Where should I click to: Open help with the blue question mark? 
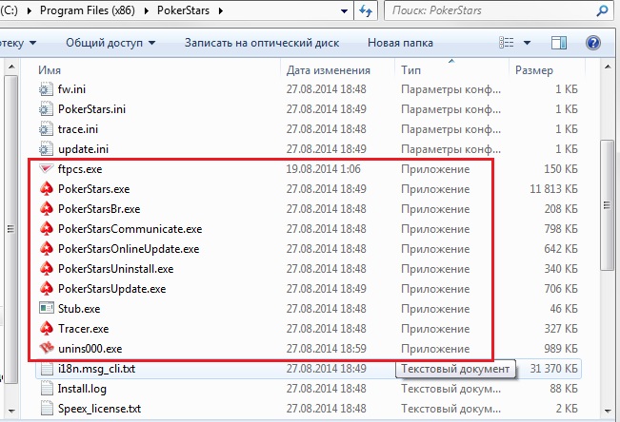[x=593, y=43]
